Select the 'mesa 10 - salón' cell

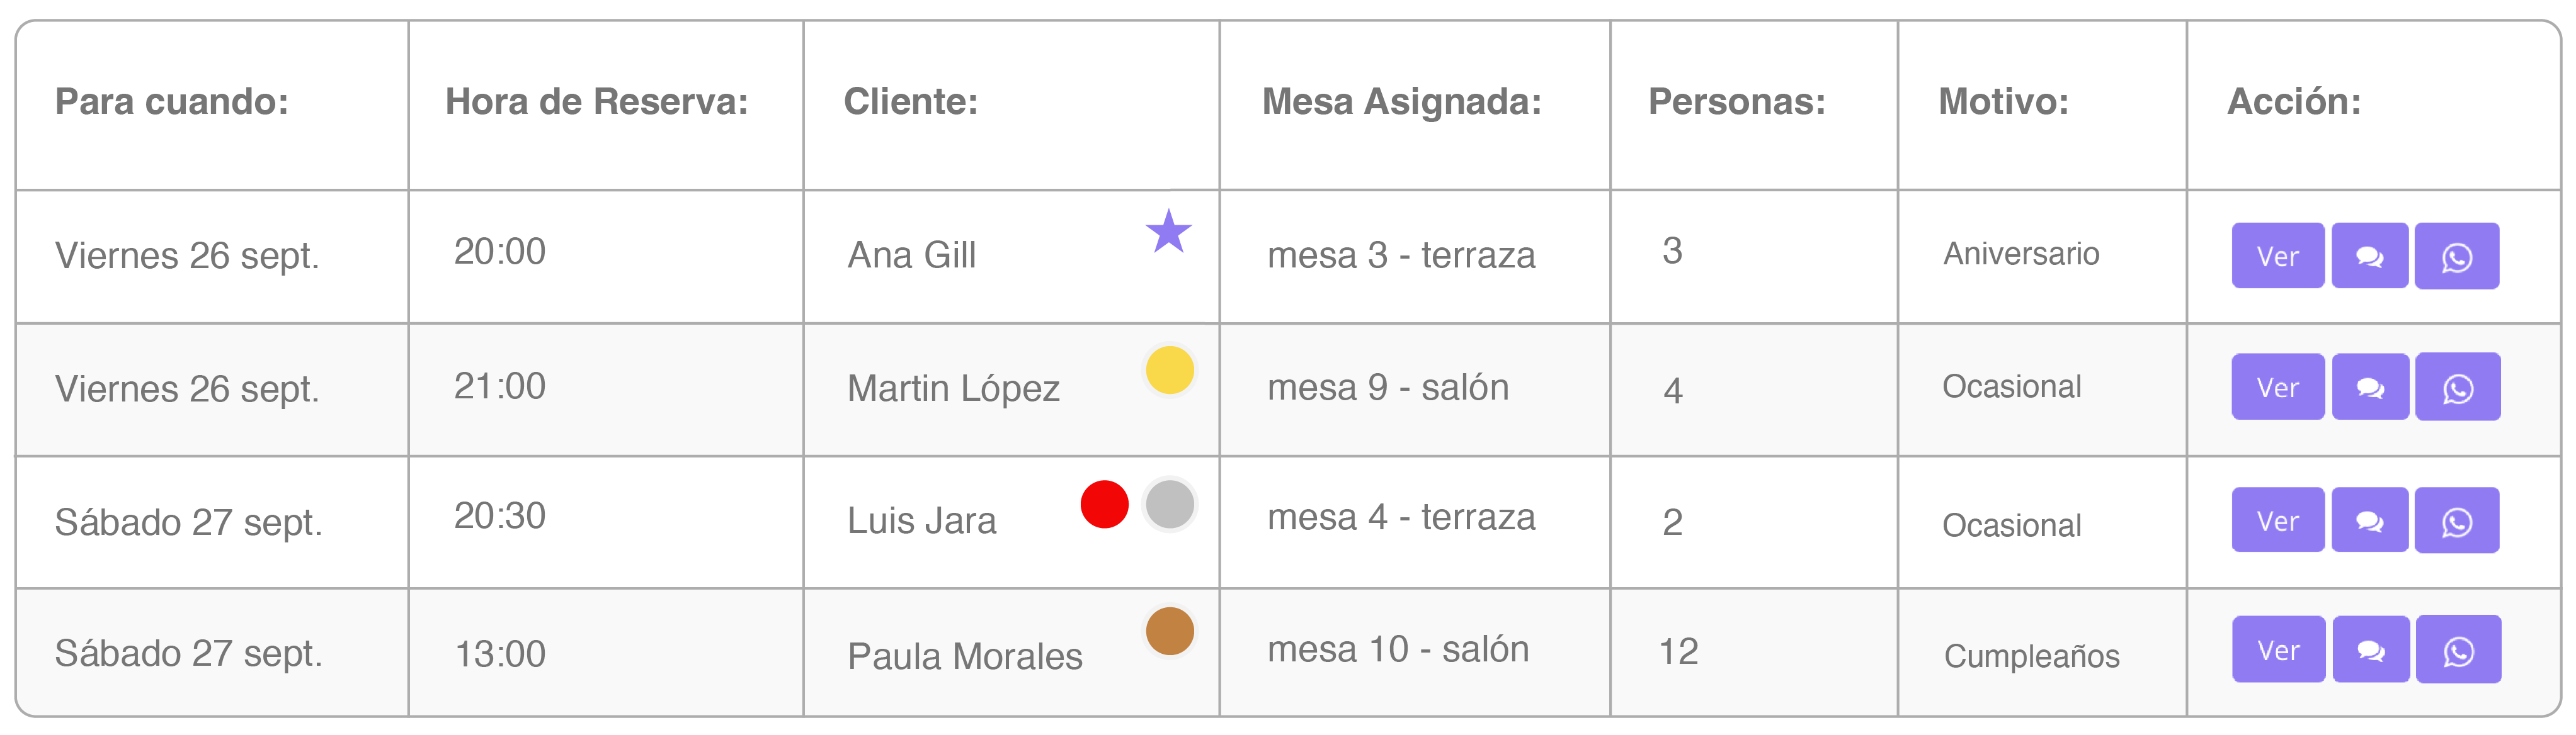(x=1398, y=650)
